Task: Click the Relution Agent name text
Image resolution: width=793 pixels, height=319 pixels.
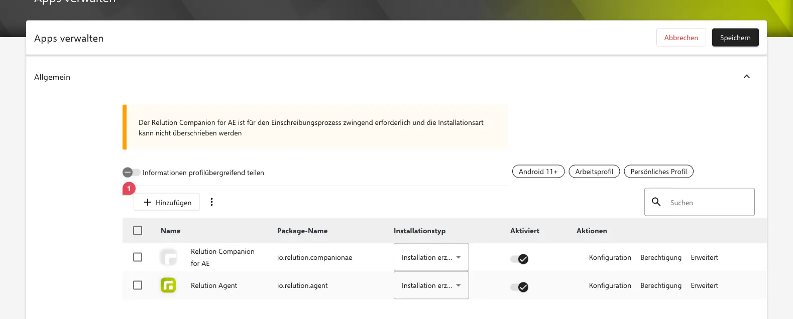Action: click(214, 285)
